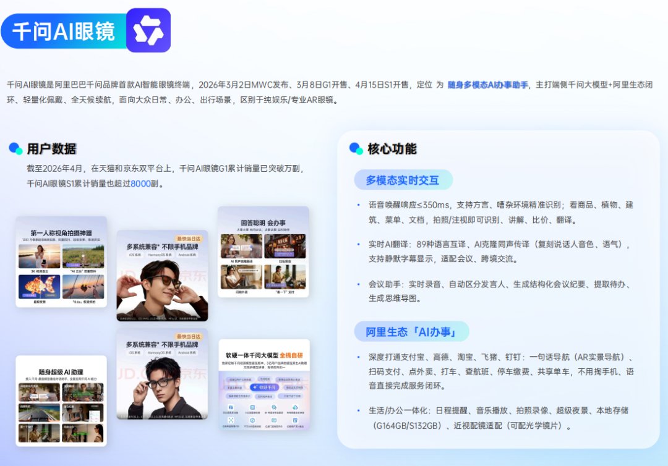This screenshot has height=466, width=668.
Task: Click the 核心功能 heading
Action: [x=392, y=148]
